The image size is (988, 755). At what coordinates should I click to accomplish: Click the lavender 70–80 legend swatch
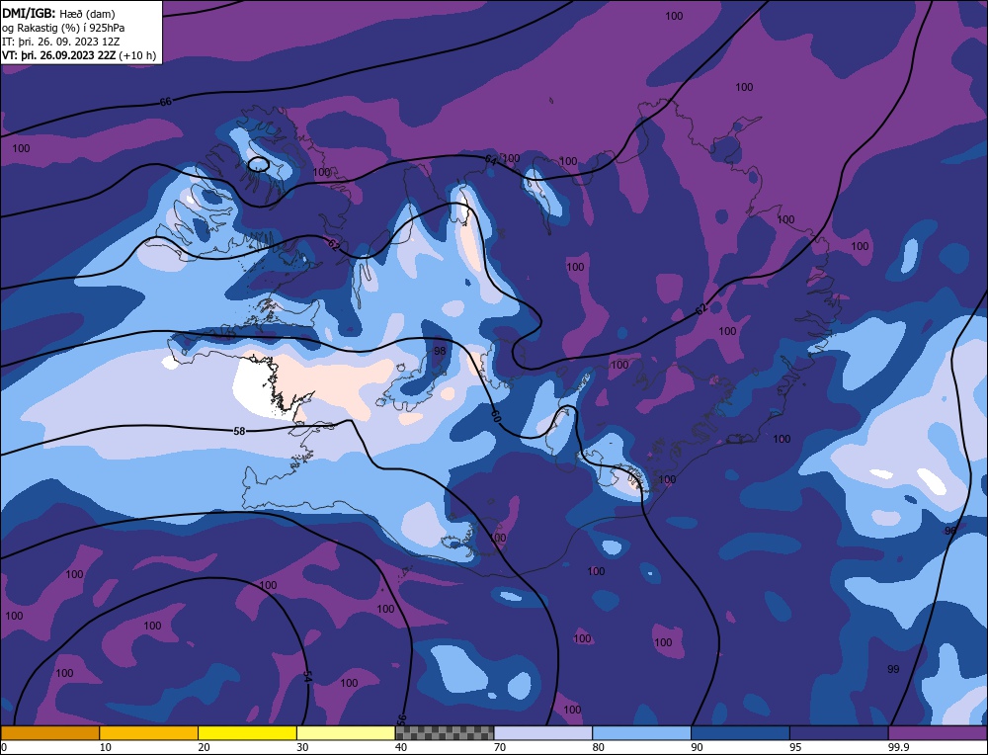coord(543,732)
